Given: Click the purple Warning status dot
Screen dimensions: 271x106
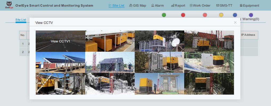Looking at the screenshot, I should [251, 15].
